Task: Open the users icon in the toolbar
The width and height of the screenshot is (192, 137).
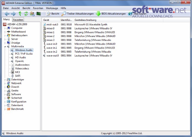Action: 32,14
